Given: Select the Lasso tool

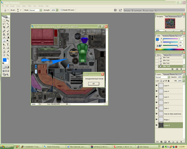Looking at the screenshot, I should 4,24.
